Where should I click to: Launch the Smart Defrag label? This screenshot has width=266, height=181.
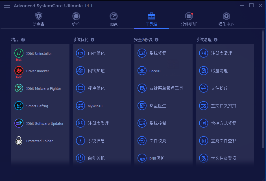tap(37, 106)
